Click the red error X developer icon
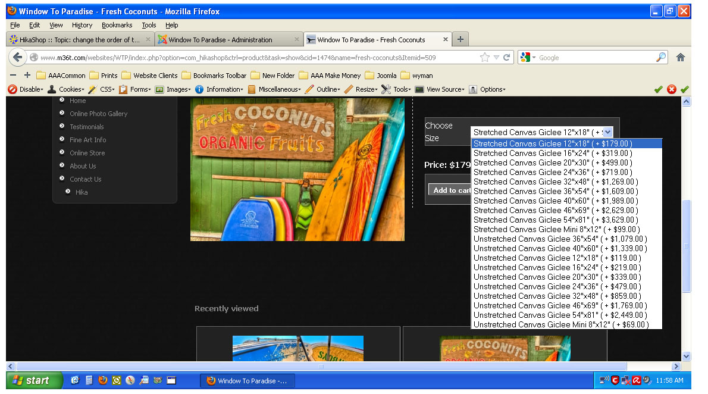The height and width of the screenshot is (394, 708). coord(672,89)
